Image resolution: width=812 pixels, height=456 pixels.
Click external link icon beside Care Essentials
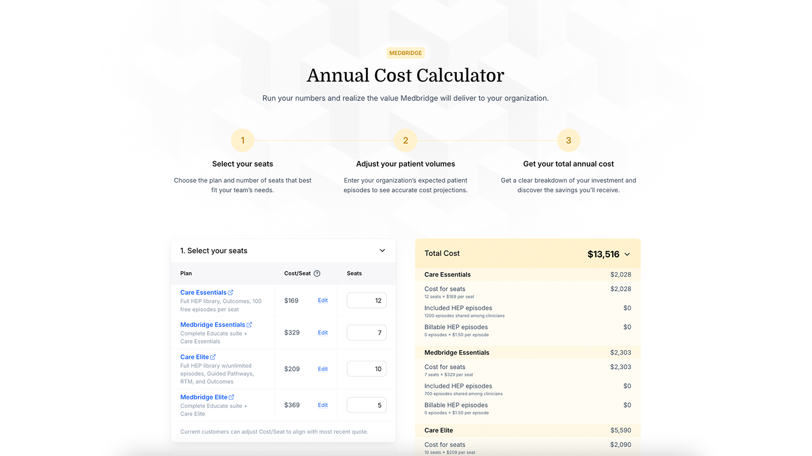pyautogui.click(x=230, y=292)
